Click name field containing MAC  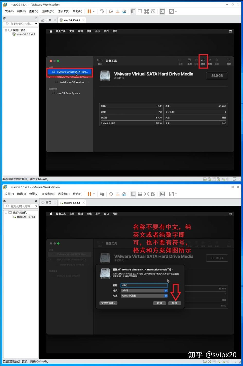click(x=144, y=285)
